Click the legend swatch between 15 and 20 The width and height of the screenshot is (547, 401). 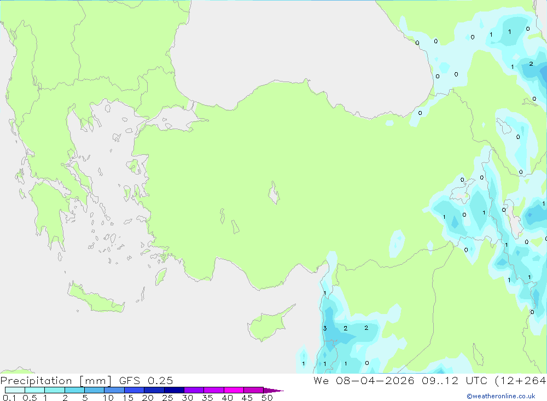click(x=135, y=390)
